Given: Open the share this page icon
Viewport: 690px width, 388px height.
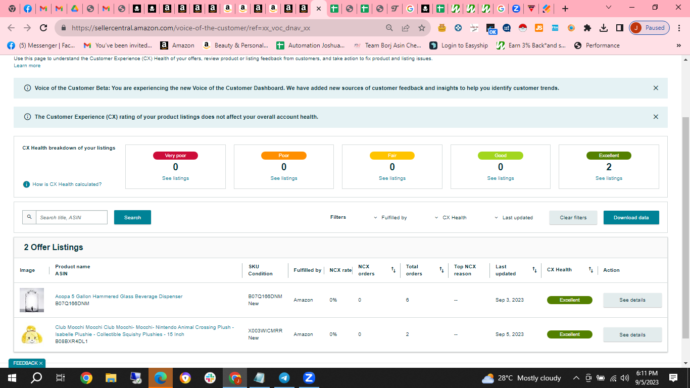Looking at the screenshot, I should coord(406,28).
